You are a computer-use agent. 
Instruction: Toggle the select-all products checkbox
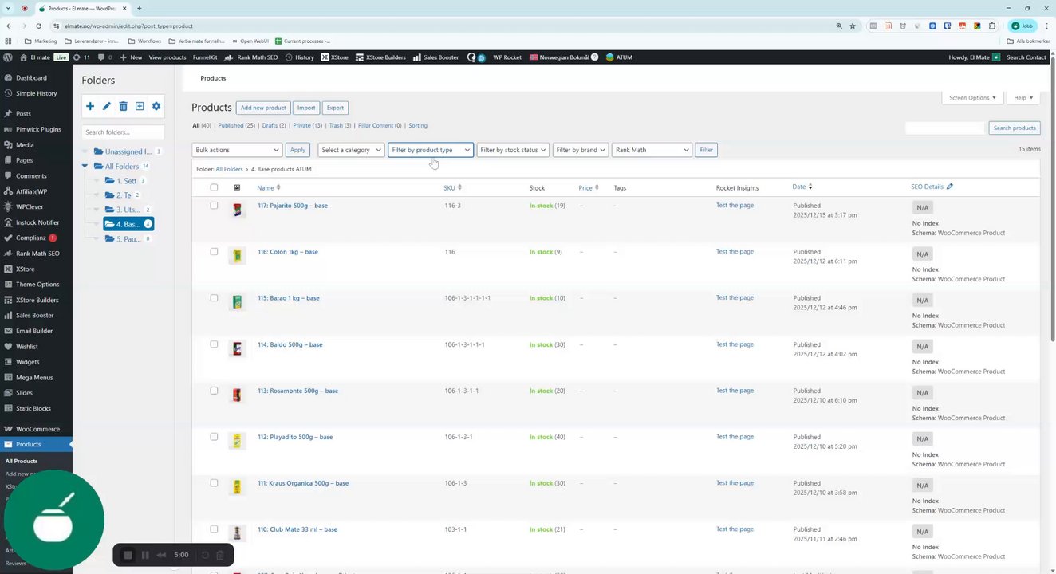pyautogui.click(x=214, y=187)
